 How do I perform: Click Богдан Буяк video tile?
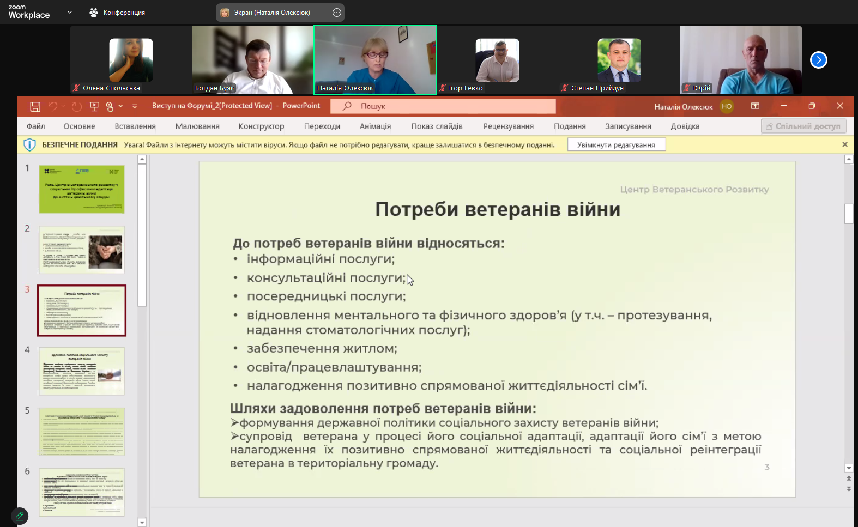click(253, 60)
